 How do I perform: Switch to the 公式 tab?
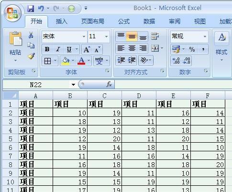124,21
